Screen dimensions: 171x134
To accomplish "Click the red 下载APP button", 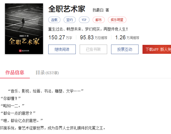I will (x=157, y=49).
